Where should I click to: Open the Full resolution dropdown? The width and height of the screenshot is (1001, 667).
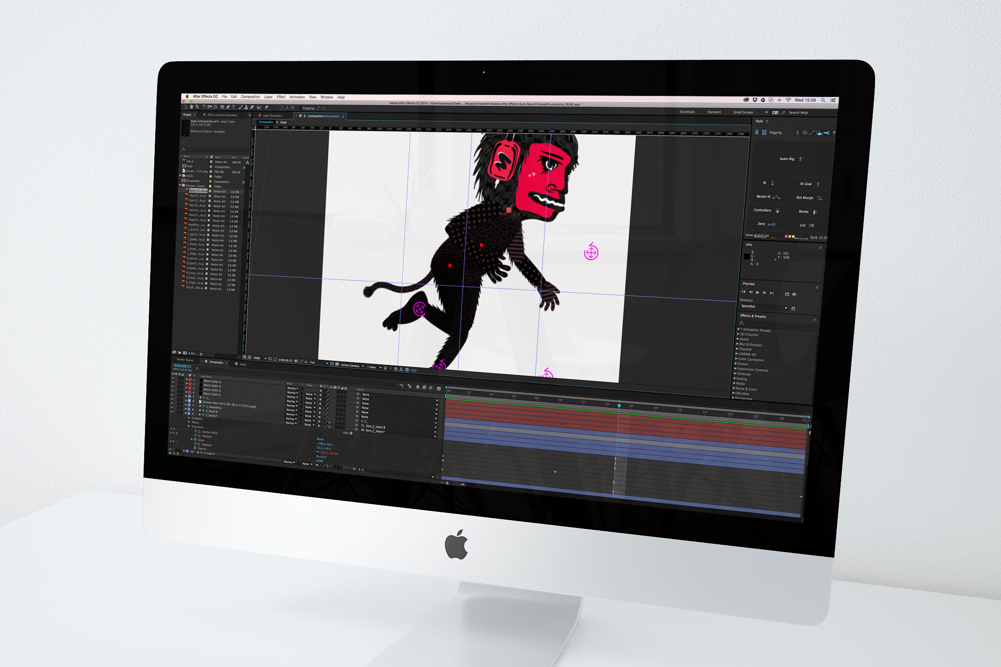click(x=319, y=363)
